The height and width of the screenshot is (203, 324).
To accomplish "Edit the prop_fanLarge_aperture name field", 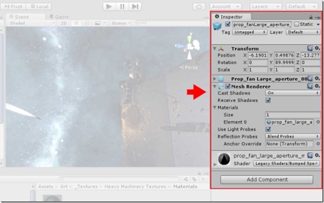I will pos(262,24).
